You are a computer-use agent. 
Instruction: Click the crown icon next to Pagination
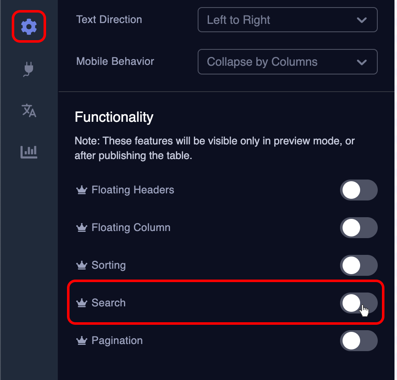pyautogui.click(x=81, y=341)
